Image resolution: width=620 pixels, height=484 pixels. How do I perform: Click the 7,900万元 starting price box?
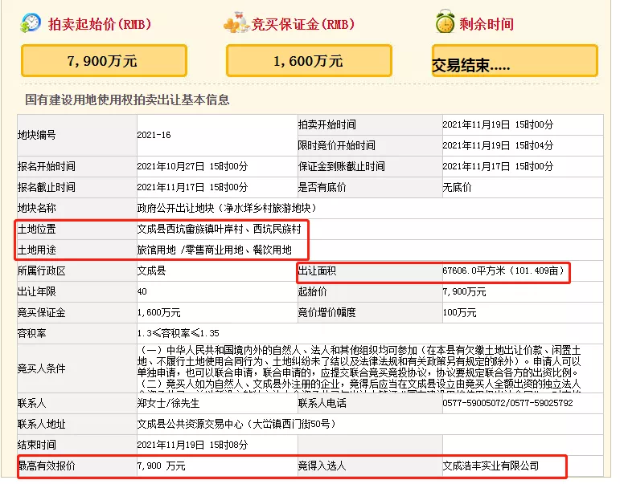[104, 61]
